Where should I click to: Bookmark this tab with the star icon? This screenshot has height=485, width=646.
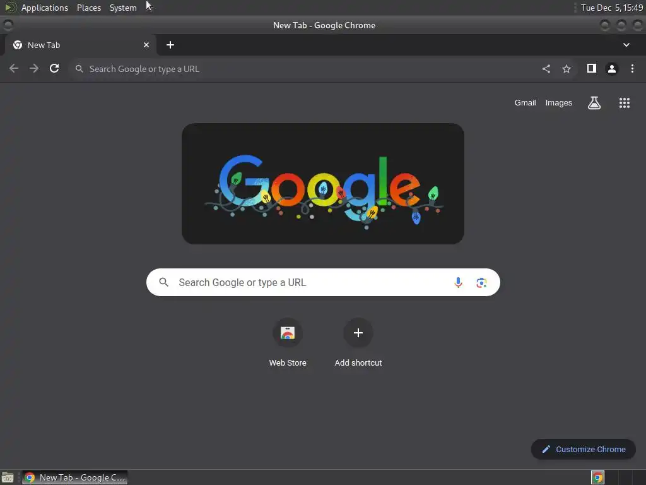567,69
